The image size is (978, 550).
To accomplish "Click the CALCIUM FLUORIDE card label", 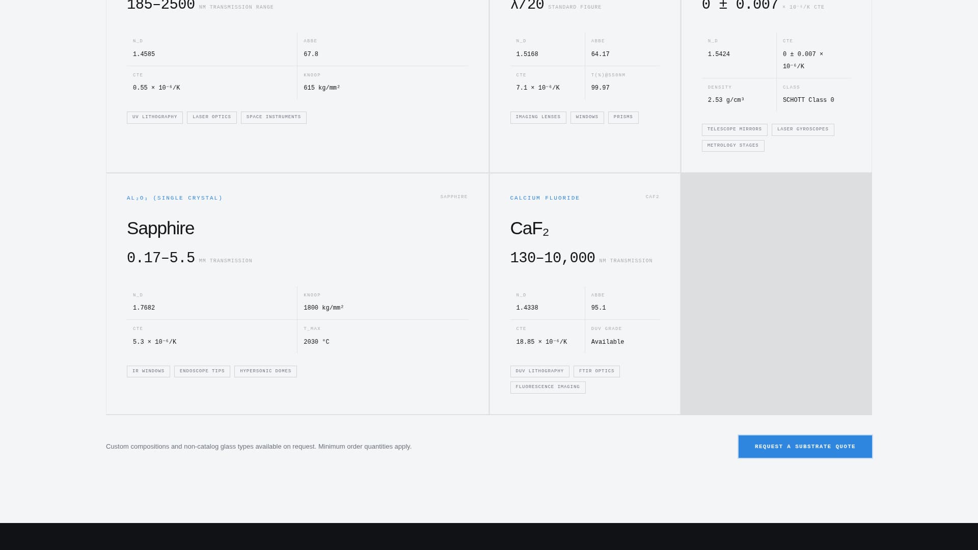I will [x=545, y=198].
